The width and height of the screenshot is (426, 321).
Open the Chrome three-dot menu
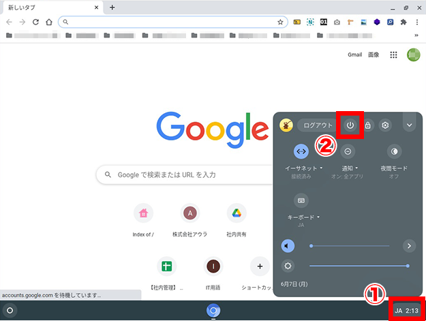pos(417,22)
